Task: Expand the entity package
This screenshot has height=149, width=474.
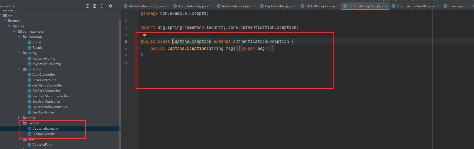Action: (x=19, y=118)
